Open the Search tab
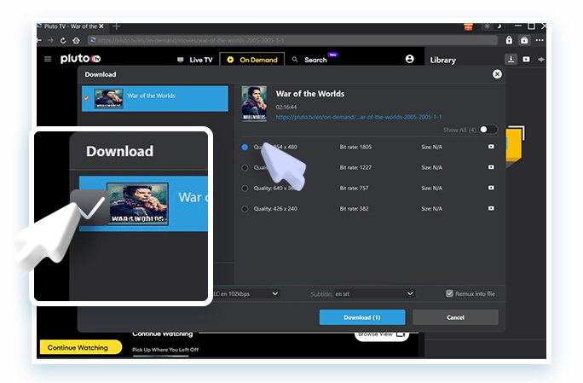 pos(315,59)
